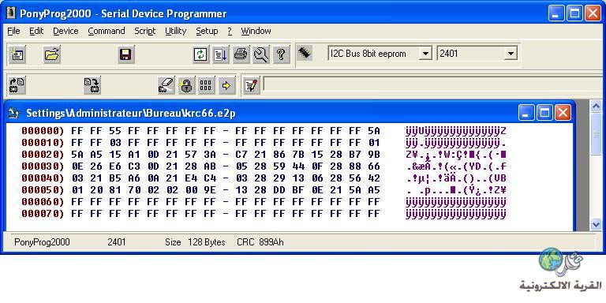Click the scrollbar down arrow in editor
This screenshot has height=303, width=606.
[x=596, y=224]
